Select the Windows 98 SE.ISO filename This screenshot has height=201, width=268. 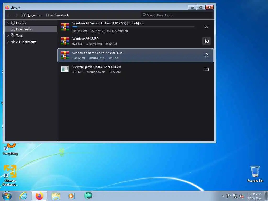[86, 39]
